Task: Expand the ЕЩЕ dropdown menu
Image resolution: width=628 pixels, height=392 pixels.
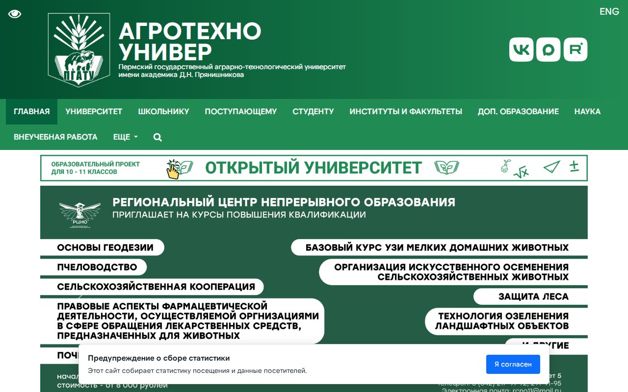Action: click(126, 137)
